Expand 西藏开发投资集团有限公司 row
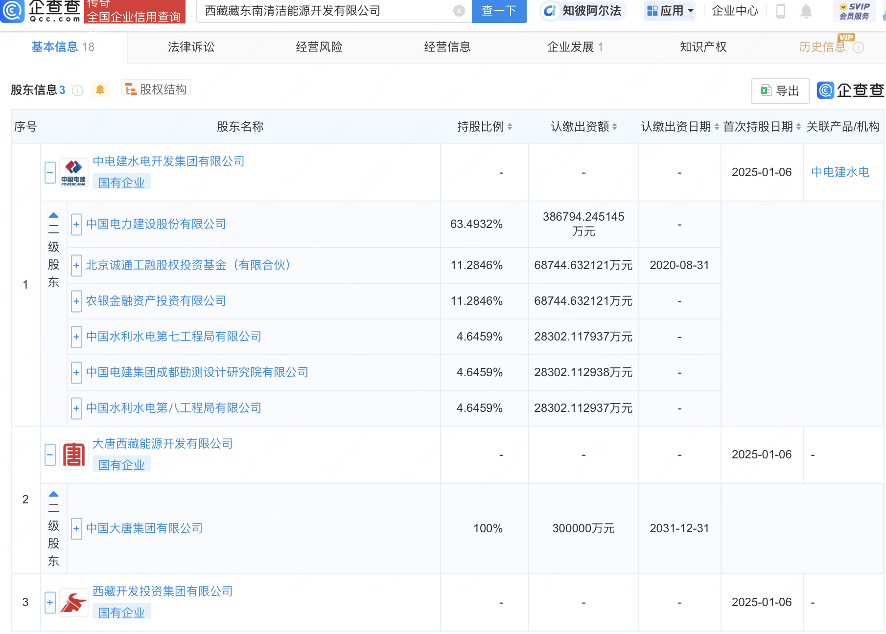 tap(50, 603)
